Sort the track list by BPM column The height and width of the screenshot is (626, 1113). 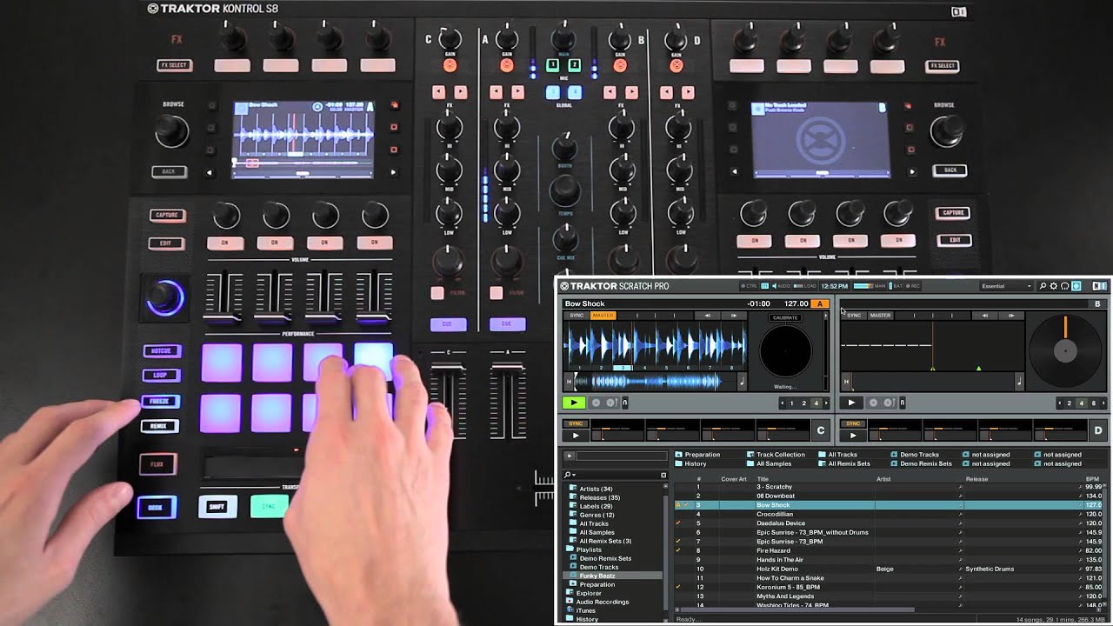pyautogui.click(x=1093, y=479)
